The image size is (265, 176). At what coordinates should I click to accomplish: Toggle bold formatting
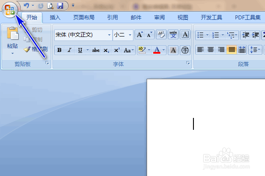click(59, 50)
